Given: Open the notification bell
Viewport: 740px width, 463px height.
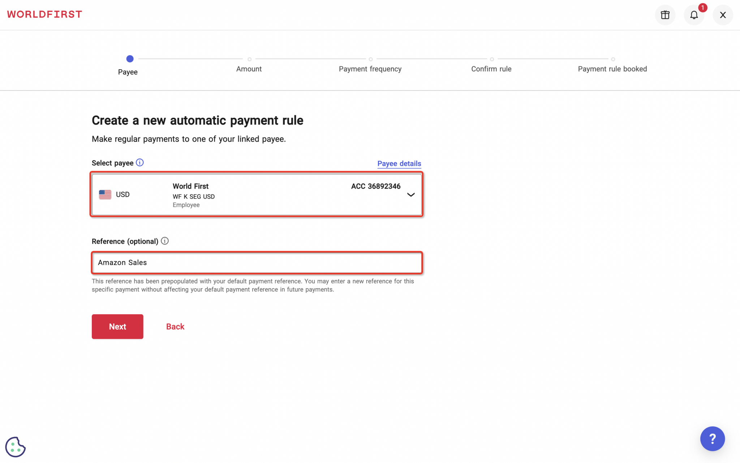Looking at the screenshot, I should tap(694, 15).
